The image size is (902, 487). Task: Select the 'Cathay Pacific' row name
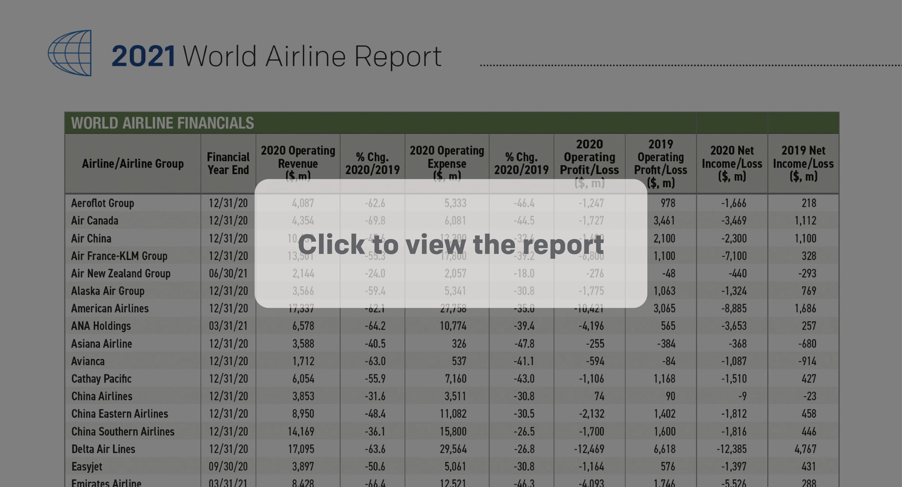(x=101, y=379)
